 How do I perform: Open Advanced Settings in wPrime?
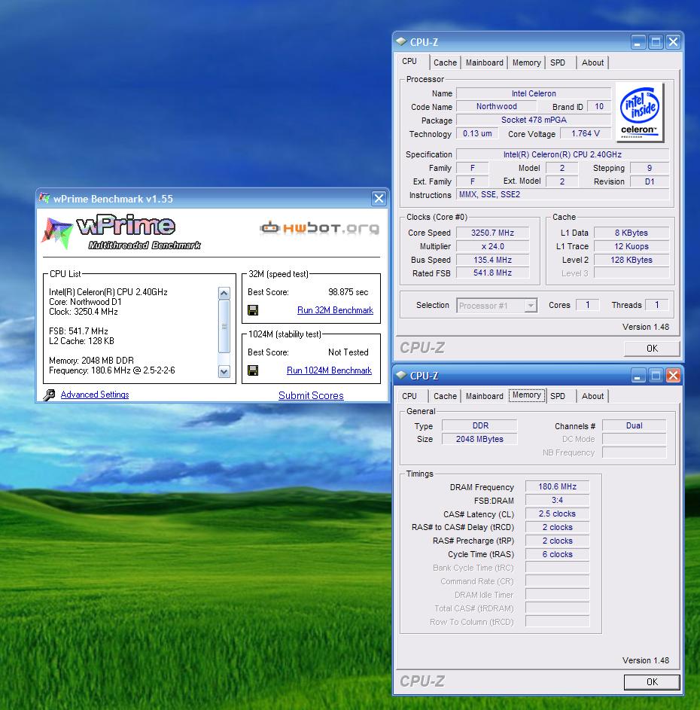tap(95, 395)
